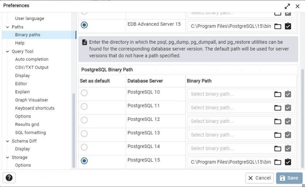Validate the PostgreSQL 15 binary path
Screen dimensions: 305x187
coord(288,162)
